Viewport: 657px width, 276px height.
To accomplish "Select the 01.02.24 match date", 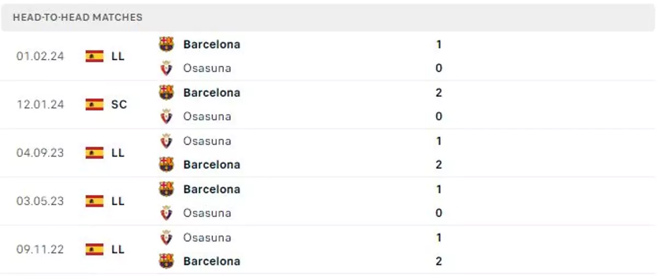I will 40,56.
